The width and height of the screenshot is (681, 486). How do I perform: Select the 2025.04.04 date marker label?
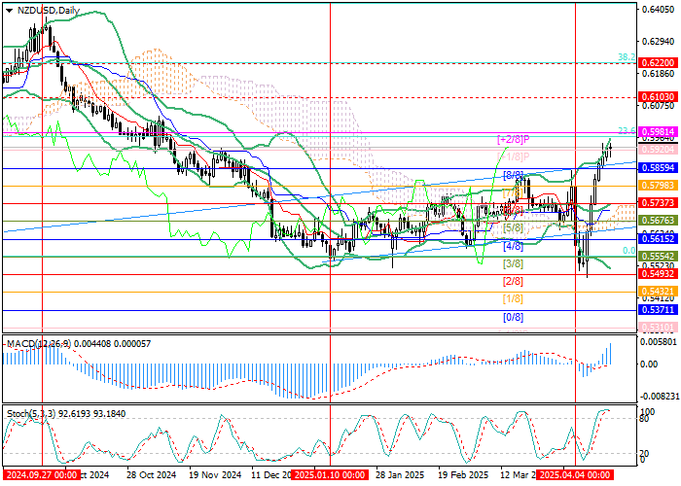pyautogui.click(x=575, y=474)
